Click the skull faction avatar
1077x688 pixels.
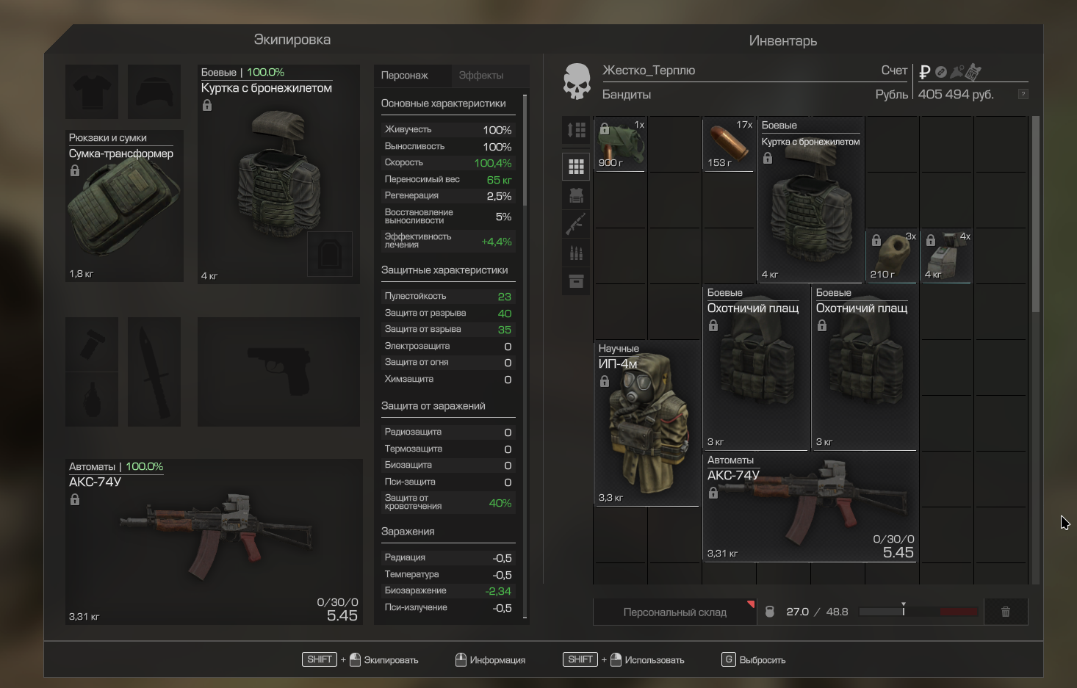[x=577, y=82]
